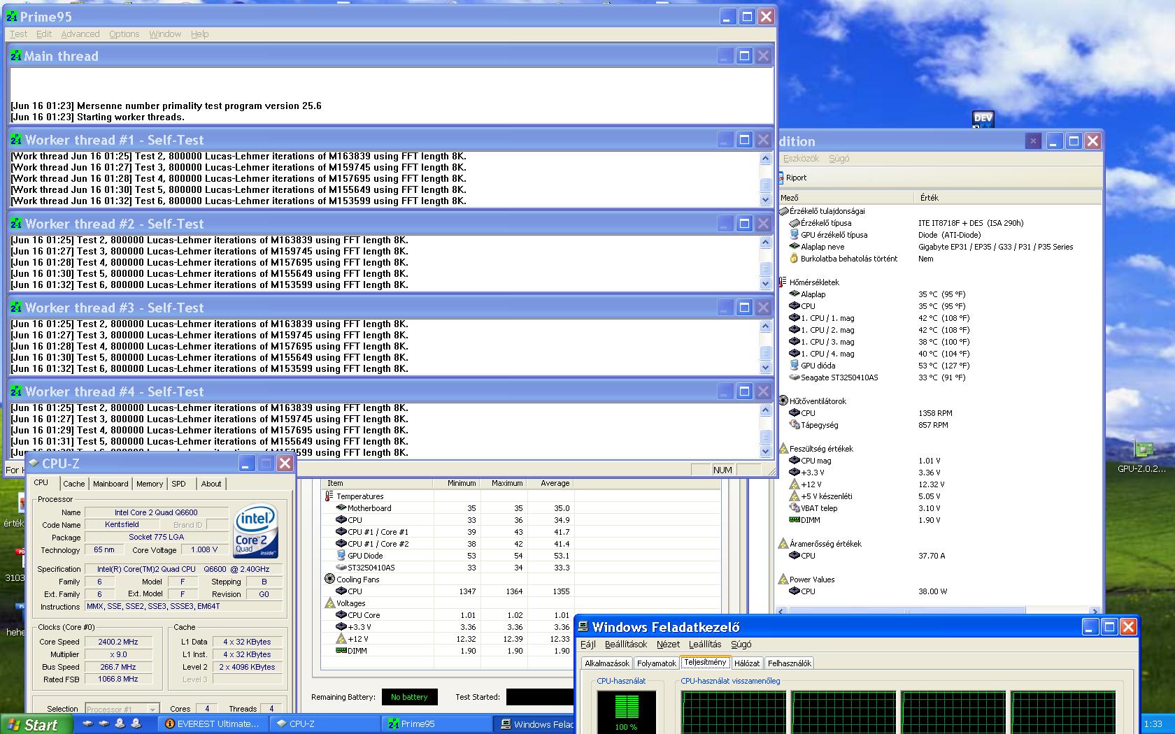Viewport: 1175px width, 734px height.
Task: Click the No battery indicator field
Action: point(409,697)
